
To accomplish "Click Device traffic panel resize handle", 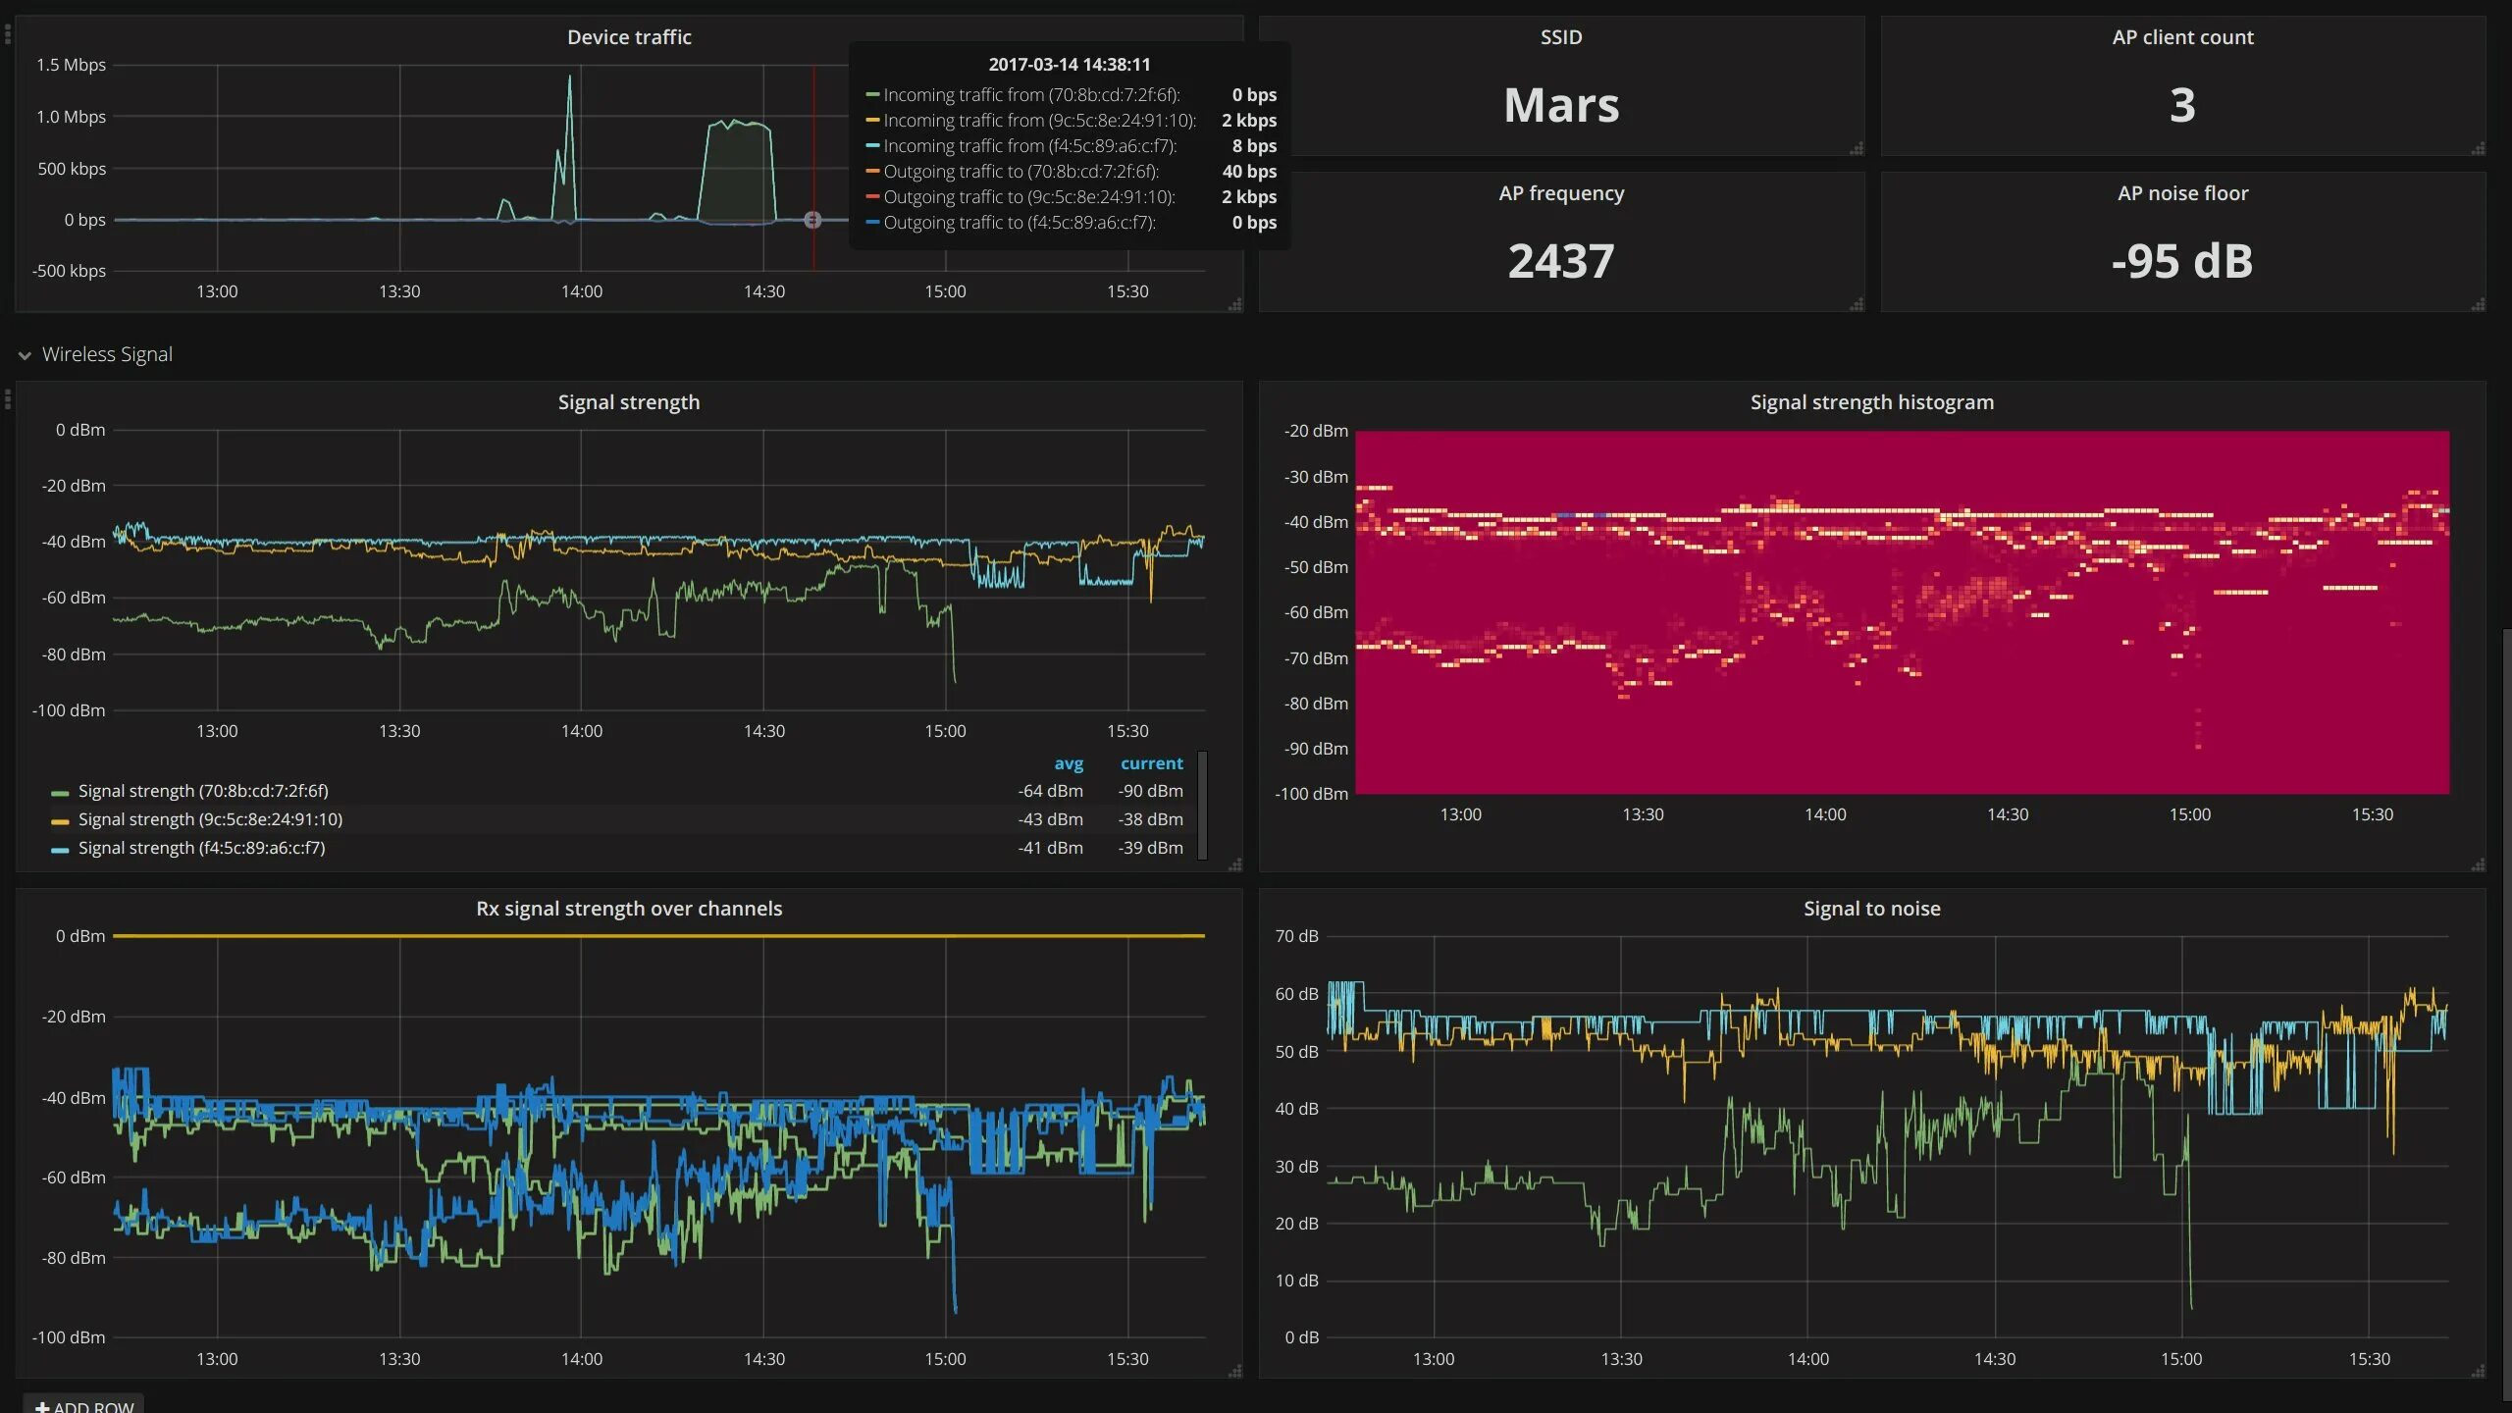I will [1235, 305].
